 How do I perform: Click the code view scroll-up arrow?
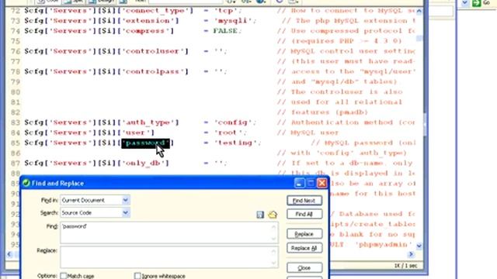419,12
